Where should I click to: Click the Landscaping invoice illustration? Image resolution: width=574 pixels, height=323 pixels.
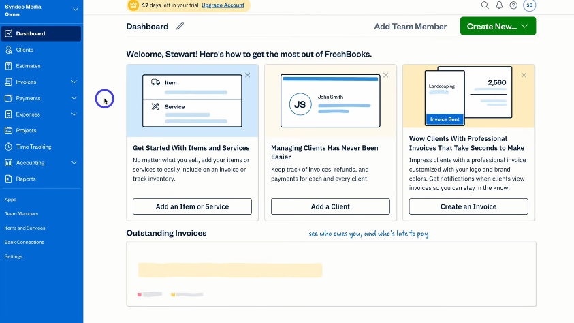pyautogui.click(x=468, y=96)
